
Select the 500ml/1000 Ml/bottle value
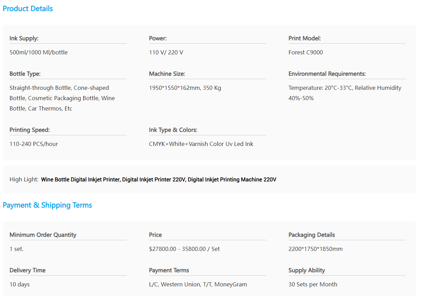39,52
